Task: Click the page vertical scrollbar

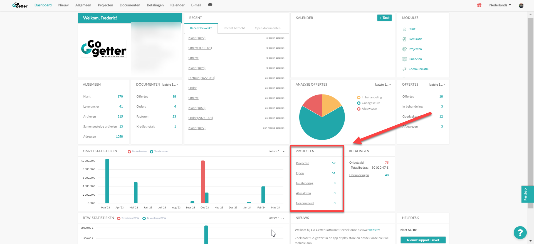Action: [x=530, y=113]
